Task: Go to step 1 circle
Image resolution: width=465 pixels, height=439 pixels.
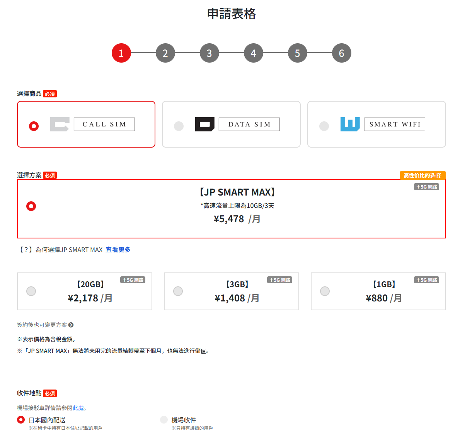Action: click(x=121, y=53)
